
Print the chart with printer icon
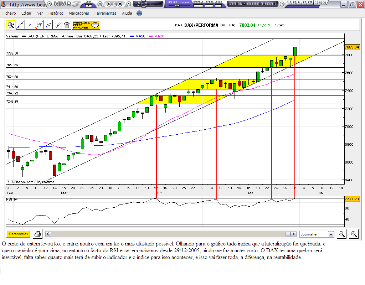[38, 234]
